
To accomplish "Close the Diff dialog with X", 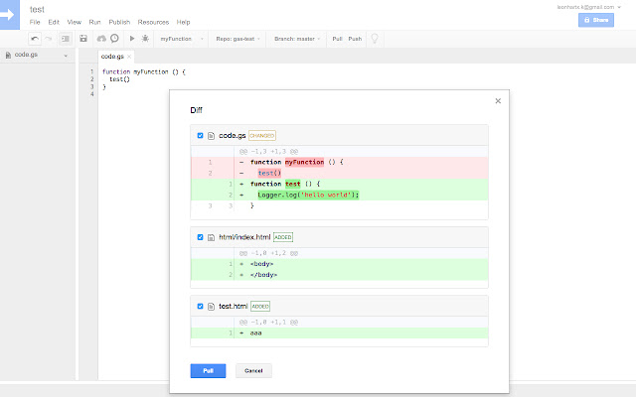I will (498, 100).
